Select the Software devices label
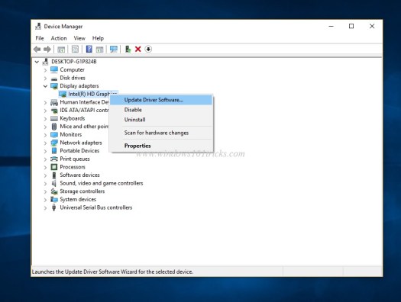The image size is (401, 302). click(x=79, y=175)
